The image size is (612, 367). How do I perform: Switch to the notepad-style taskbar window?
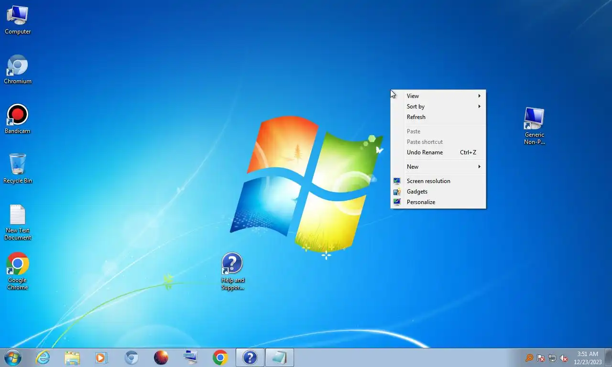pos(280,357)
